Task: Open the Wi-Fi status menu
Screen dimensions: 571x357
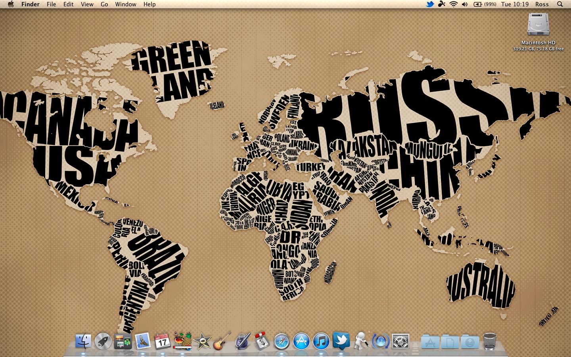Action: (454, 4)
